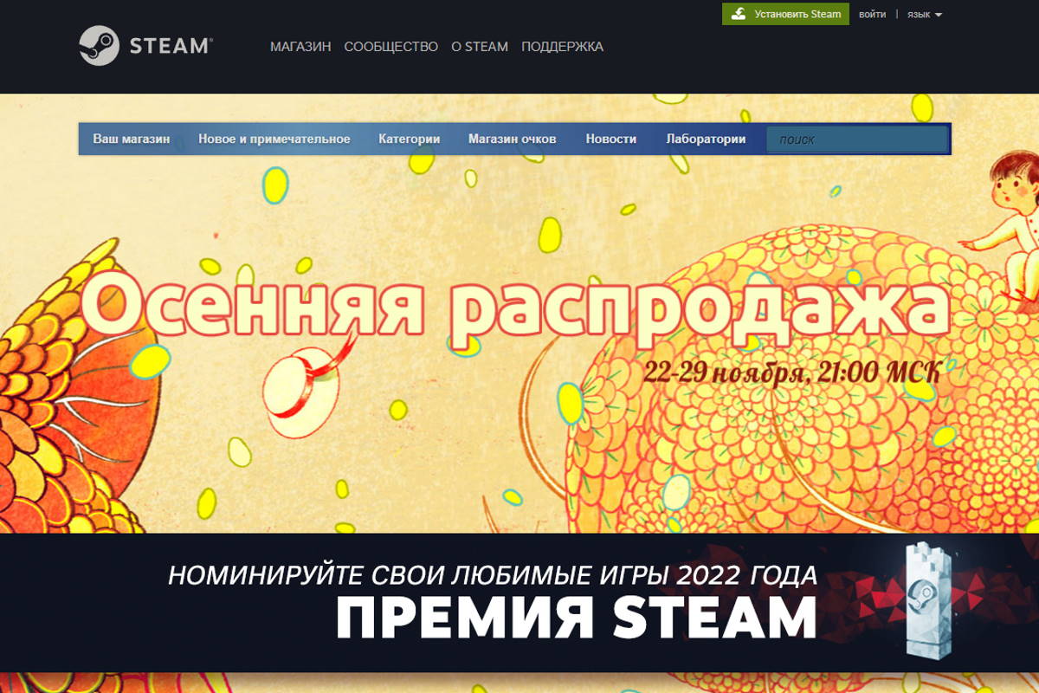The height and width of the screenshot is (693, 1039).
Task: Expand the Ваш магазин store menu
Action: [x=132, y=139]
